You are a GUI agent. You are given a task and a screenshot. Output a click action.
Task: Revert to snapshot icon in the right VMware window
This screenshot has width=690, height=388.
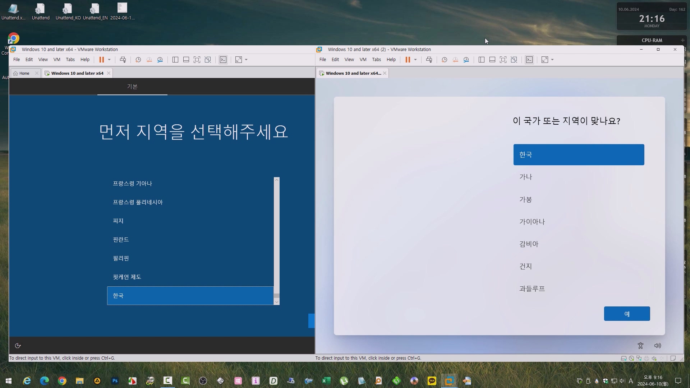point(455,60)
